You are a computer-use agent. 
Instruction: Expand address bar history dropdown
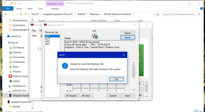point(154,14)
